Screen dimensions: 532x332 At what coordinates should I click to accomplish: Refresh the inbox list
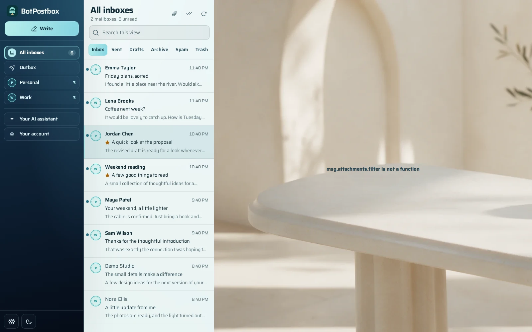[204, 14]
